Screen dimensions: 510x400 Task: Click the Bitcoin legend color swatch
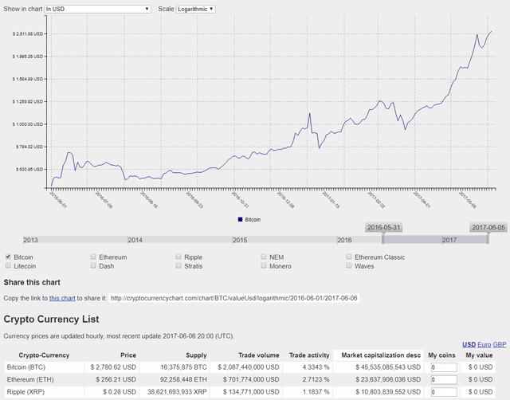pyautogui.click(x=240, y=219)
